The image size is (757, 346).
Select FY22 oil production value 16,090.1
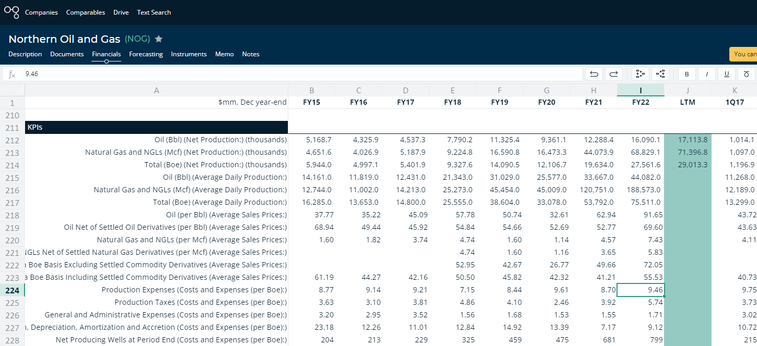point(640,140)
